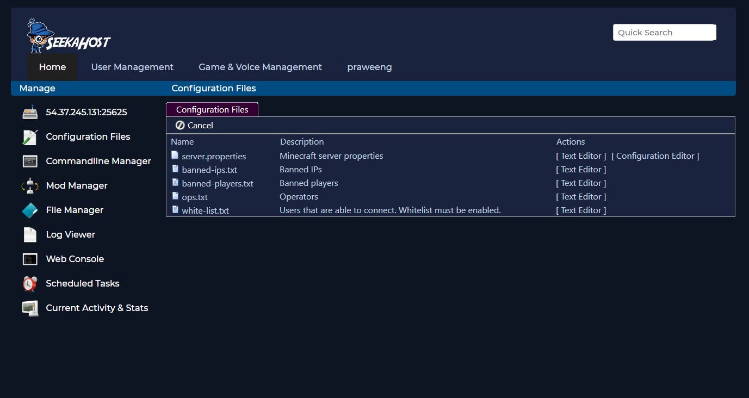
Task: Click the file icon next to ops.txt
Action: coord(175,196)
